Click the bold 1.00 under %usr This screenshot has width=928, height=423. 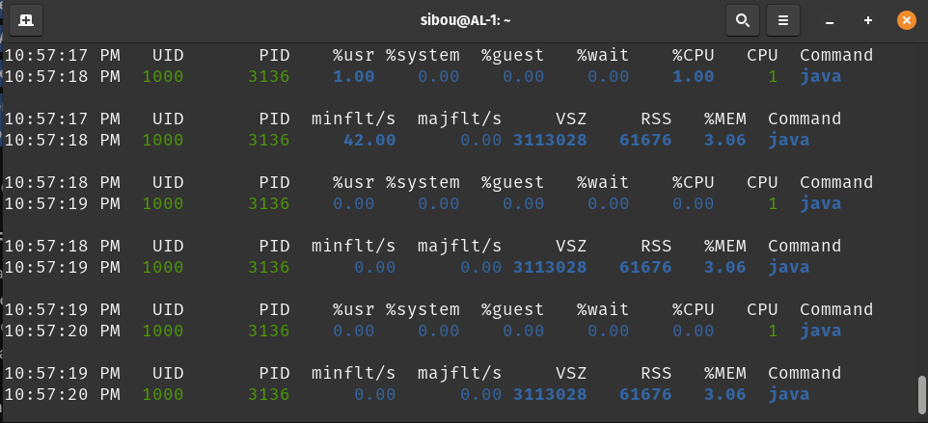tap(353, 76)
